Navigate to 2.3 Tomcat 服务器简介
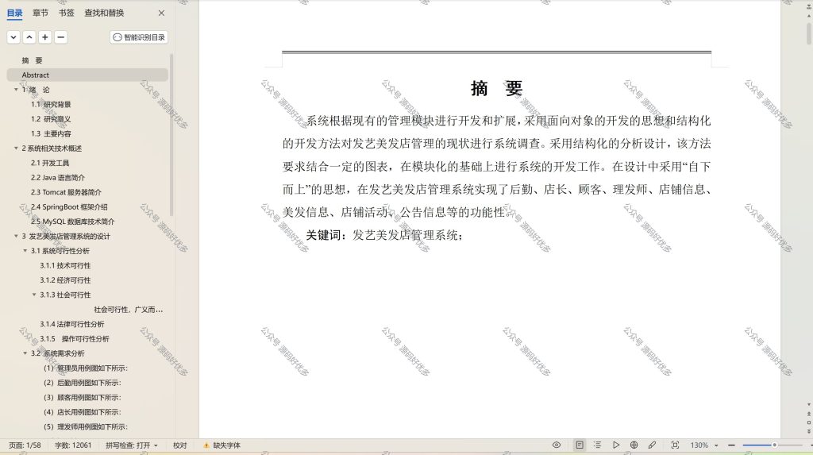 tap(66, 192)
